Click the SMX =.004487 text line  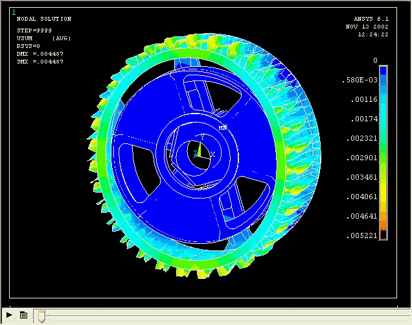click(x=40, y=62)
